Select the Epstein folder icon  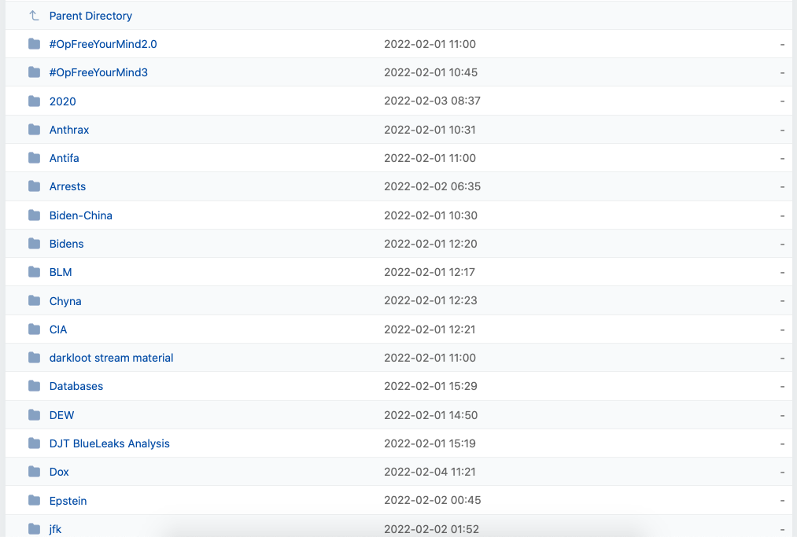point(34,501)
